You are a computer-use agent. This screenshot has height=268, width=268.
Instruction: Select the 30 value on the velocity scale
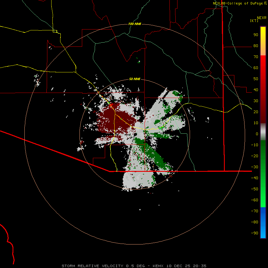pos(256,101)
